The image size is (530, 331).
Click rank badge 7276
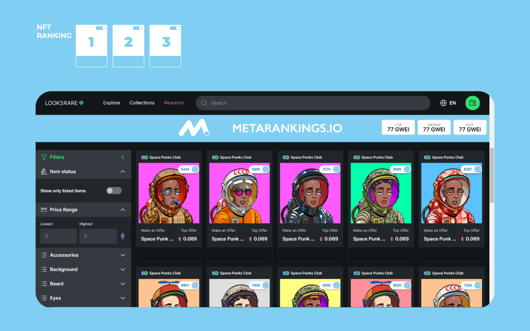click(330, 169)
